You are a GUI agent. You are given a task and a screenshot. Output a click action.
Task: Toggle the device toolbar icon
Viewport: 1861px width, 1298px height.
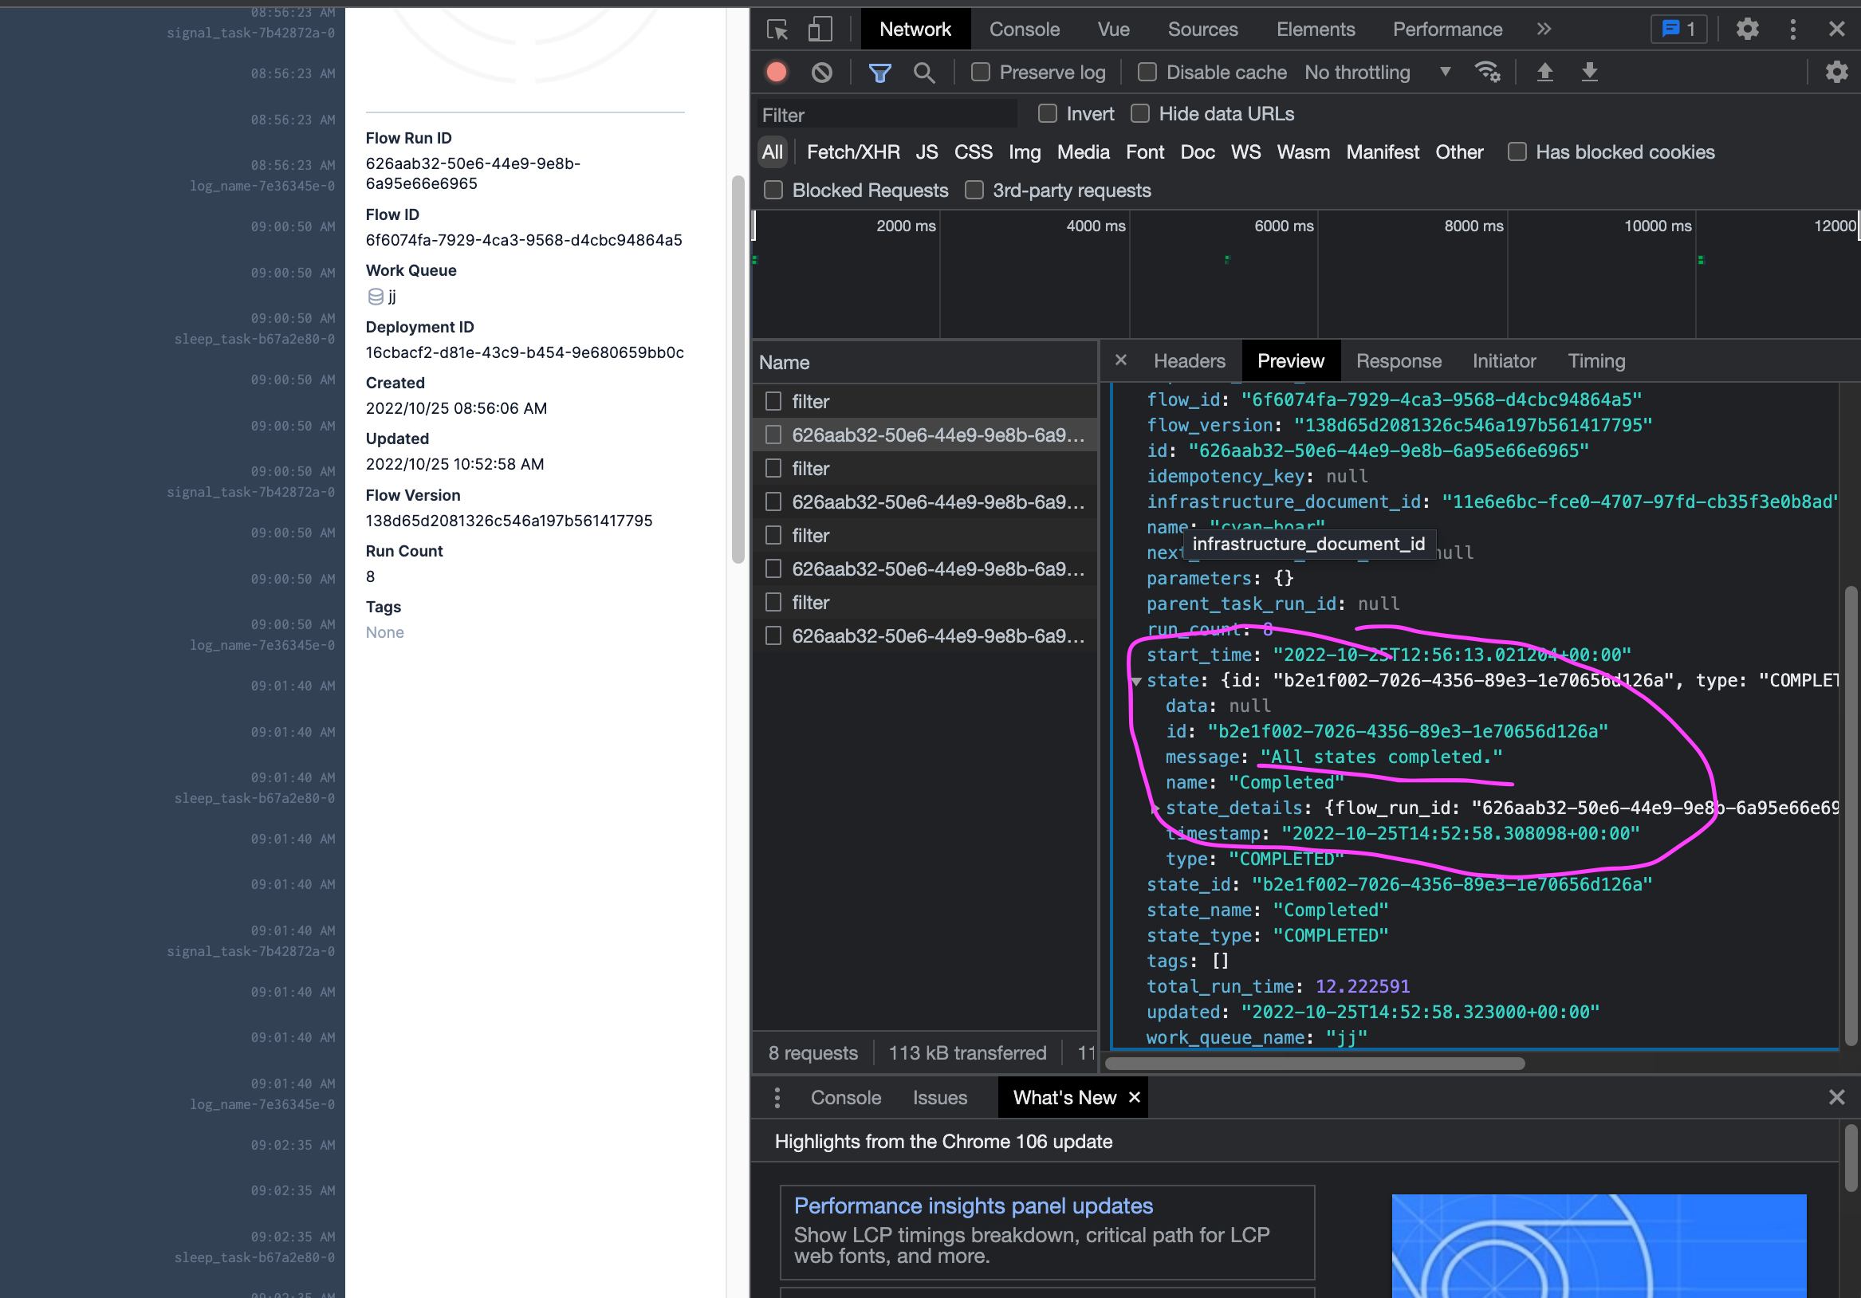(x=820, y=30)
